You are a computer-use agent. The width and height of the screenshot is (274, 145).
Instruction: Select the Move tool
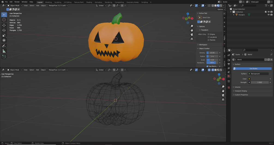coord(4,25)
